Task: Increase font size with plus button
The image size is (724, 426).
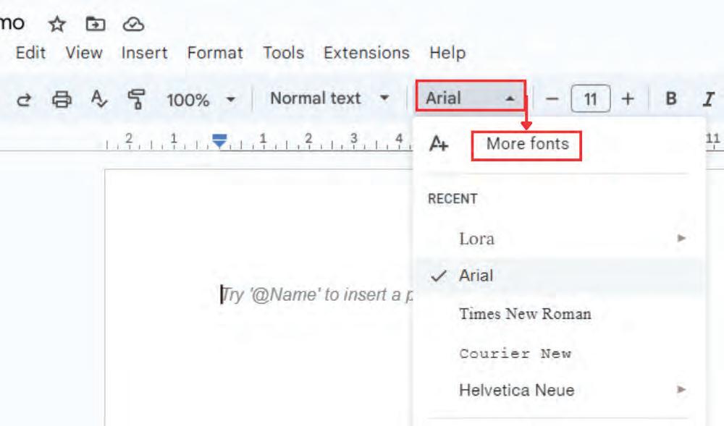Action: point(628,98)
